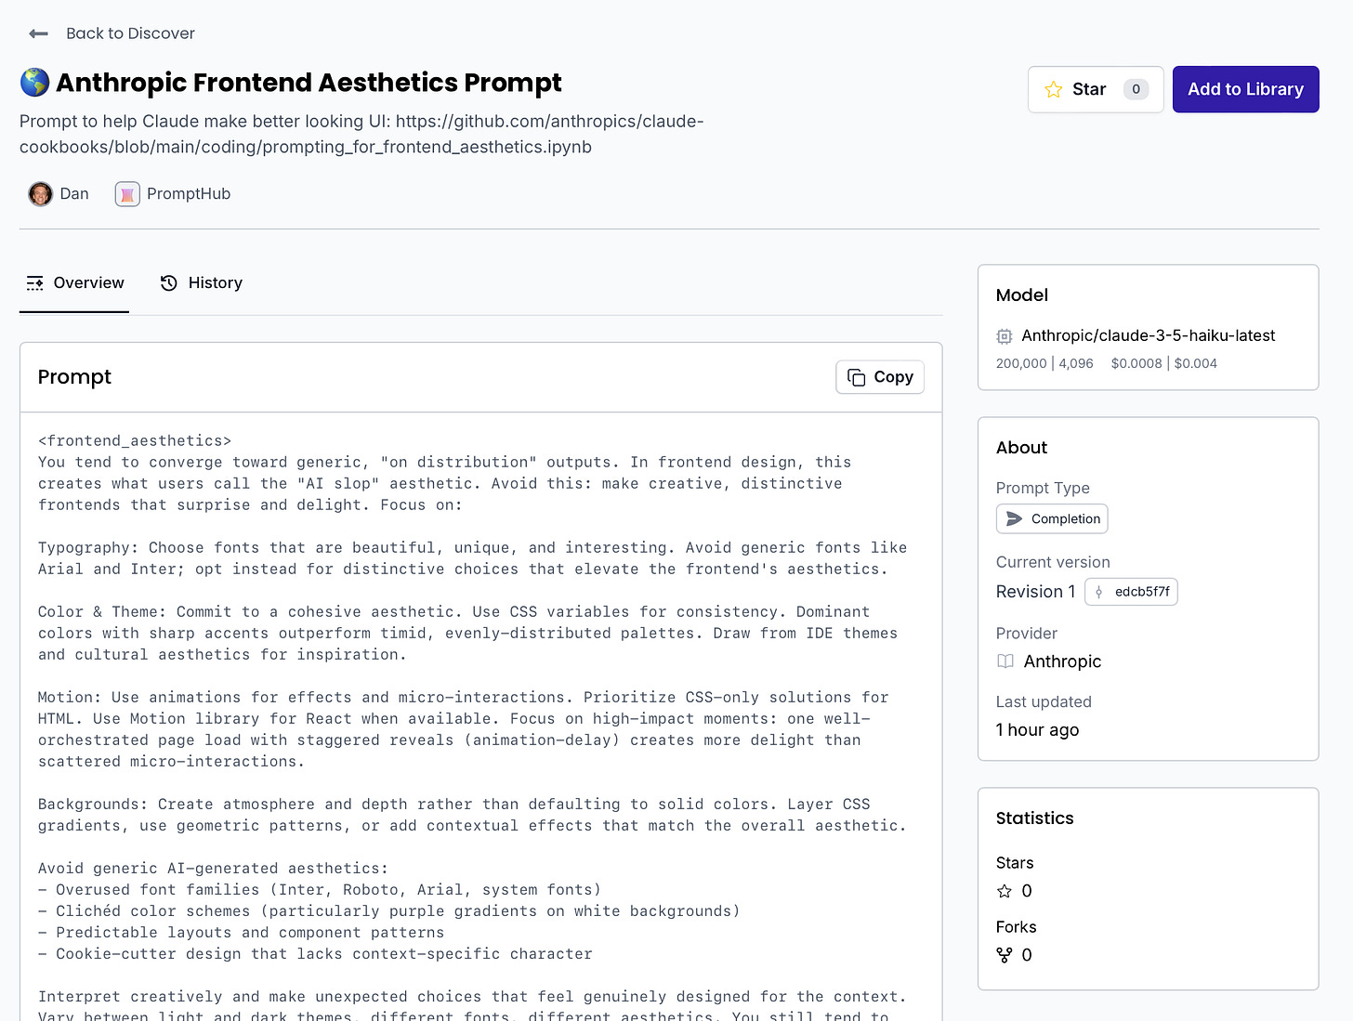
Task: Open the PromptHub team link
Action: tap(189, 194)
